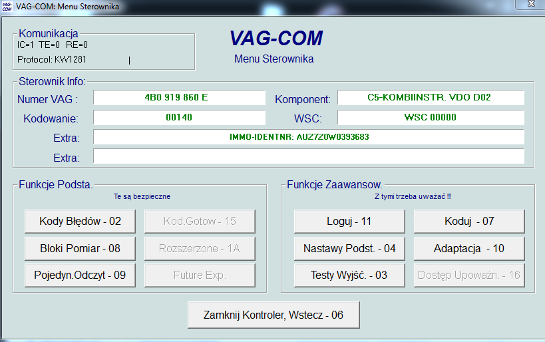Viewport: 545px width, 342px height.
Task: Click the empty second Extra field
Action: click(309, 156)
